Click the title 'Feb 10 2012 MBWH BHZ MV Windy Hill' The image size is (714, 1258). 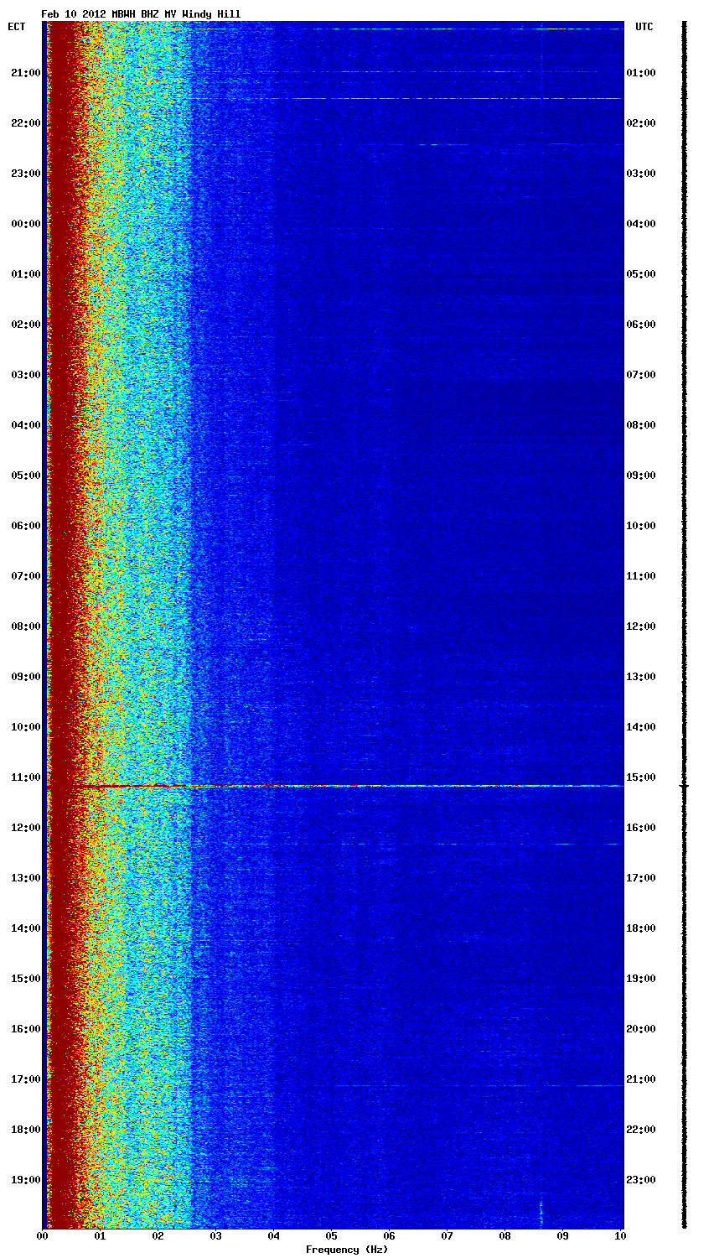141,14
